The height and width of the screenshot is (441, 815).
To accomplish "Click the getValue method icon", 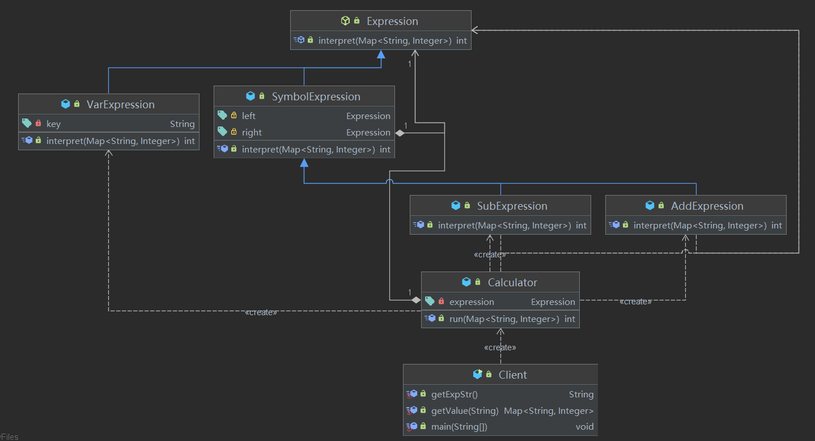I will [411, 410].
